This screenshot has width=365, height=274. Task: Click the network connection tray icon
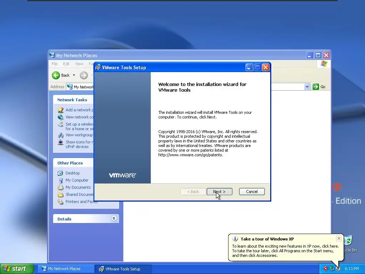click(x=332, y=269)
